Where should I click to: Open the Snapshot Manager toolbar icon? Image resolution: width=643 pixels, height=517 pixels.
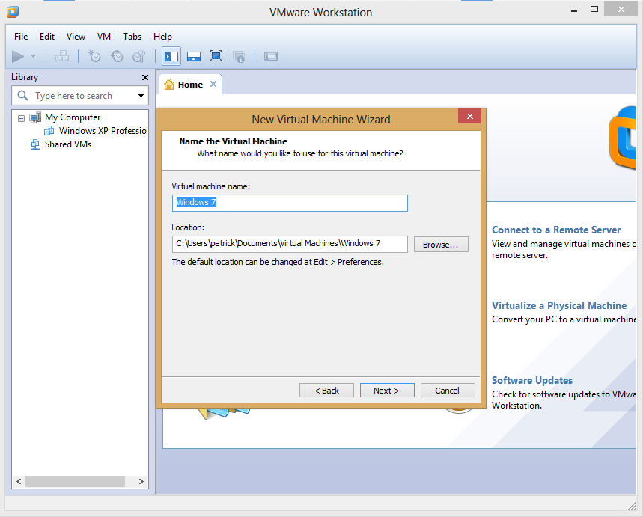tap(139, 56)
